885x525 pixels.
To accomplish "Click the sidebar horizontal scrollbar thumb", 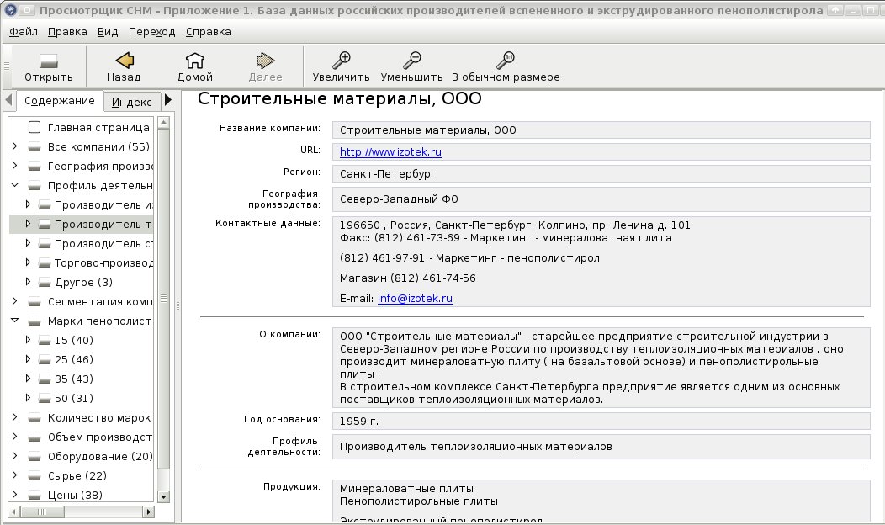I will [42, 512].
